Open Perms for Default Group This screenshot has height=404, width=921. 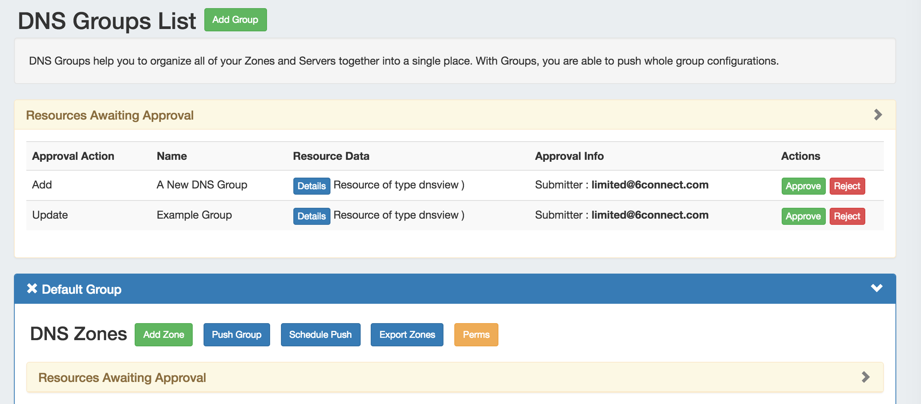476,335
